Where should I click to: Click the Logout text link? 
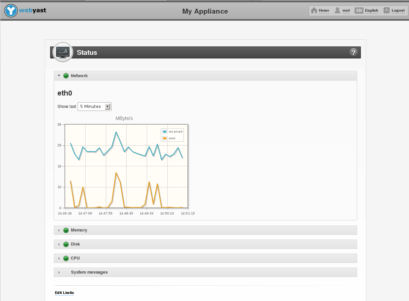[x=398, y=11]
